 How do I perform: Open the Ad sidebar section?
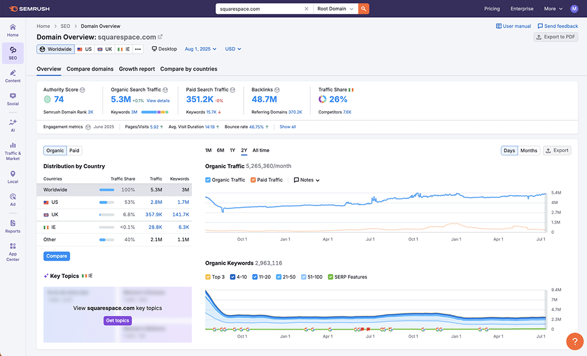13,200
